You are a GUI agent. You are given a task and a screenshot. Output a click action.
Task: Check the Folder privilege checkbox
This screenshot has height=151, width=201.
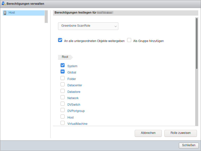click(x=63, y=78)
